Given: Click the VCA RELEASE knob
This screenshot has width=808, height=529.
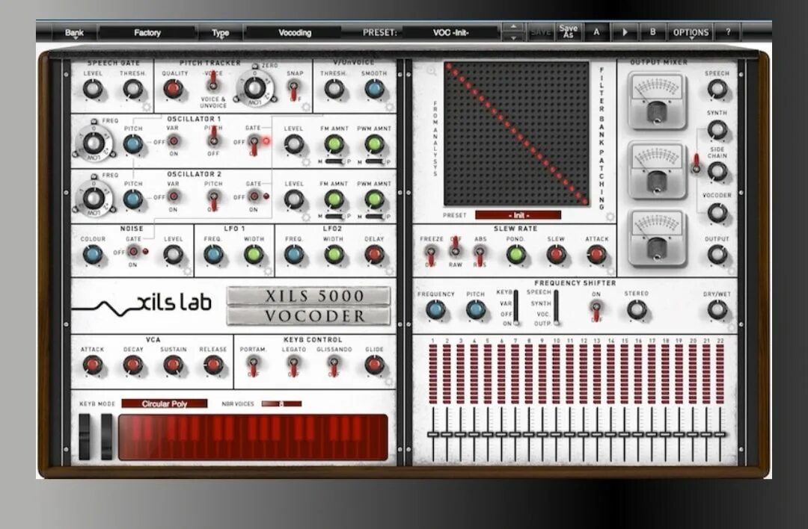Looking at the screenshot, I should (213, 365).
